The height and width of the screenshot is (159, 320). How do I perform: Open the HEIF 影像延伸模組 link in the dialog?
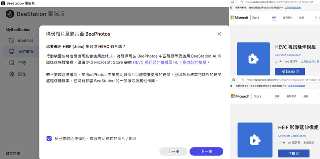[x=190, y=62]
